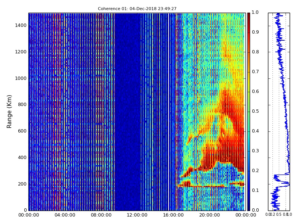Click the 1000 range tick label
The image size is (299, 224).
[x=21, y=78]
